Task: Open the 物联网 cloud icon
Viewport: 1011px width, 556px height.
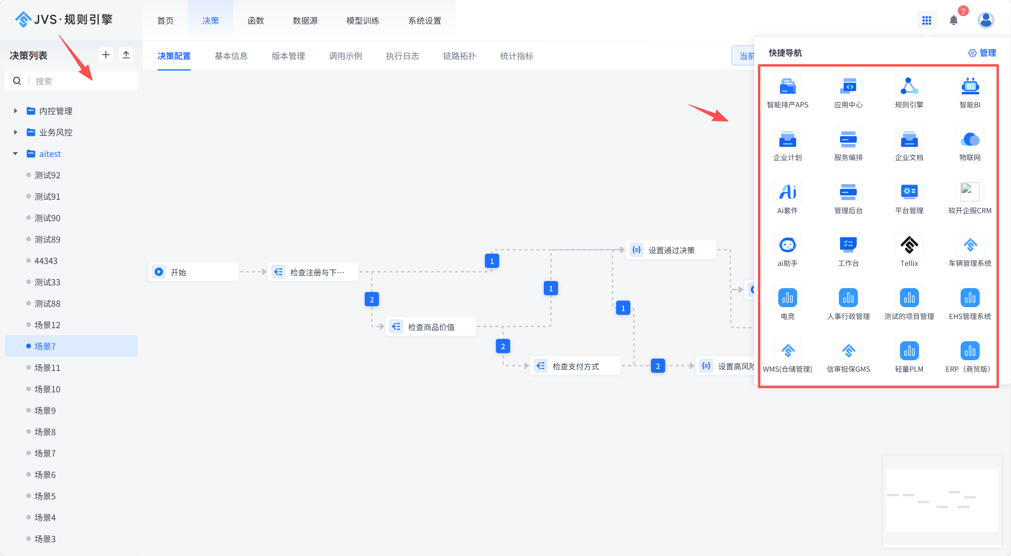Action: (x=970, y=139)
